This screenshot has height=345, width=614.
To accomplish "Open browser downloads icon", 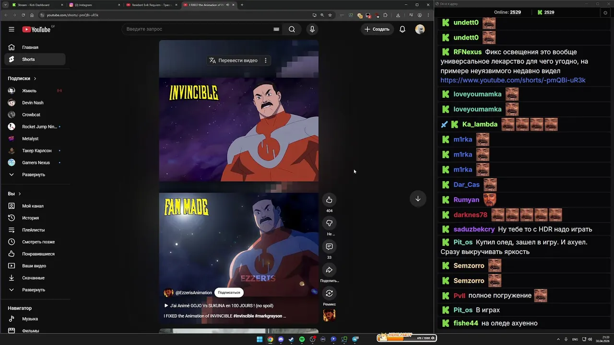I will (x=398, y=15).
